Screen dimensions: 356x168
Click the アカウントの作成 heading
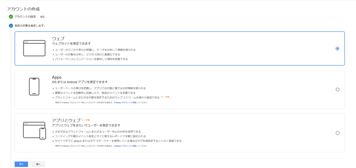[x=23, y=9]
